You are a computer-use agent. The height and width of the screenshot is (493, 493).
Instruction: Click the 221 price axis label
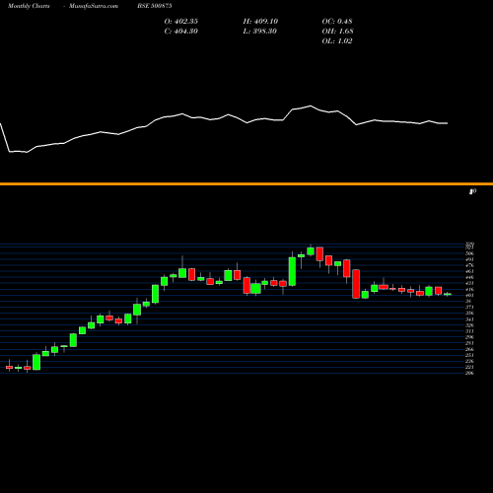coord(470,367)
